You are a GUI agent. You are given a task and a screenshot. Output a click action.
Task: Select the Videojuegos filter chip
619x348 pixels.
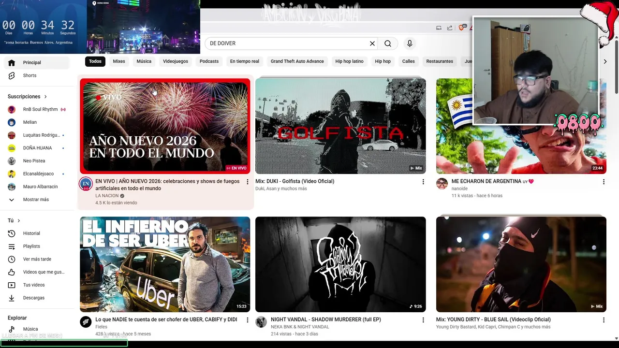pyautogui.click(x=176, y=61)
